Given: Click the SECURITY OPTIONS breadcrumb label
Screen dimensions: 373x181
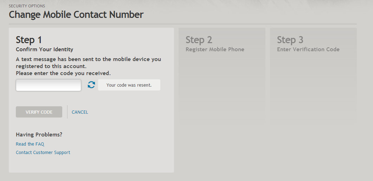Looking at the screenshot, I should (27, 6).
